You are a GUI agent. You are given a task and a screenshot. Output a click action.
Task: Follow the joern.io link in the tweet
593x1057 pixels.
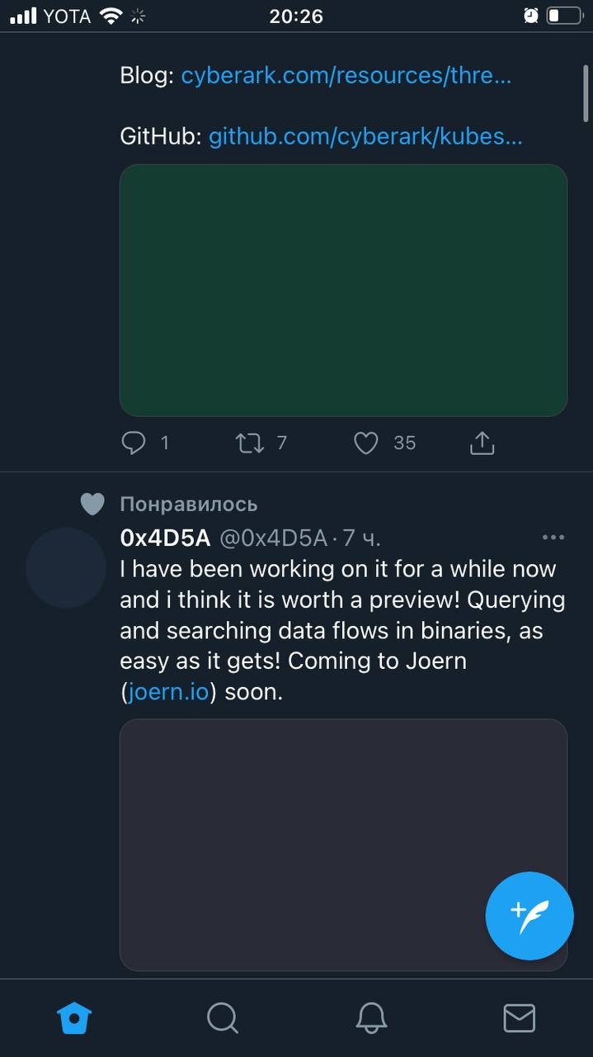pos(167,692)
